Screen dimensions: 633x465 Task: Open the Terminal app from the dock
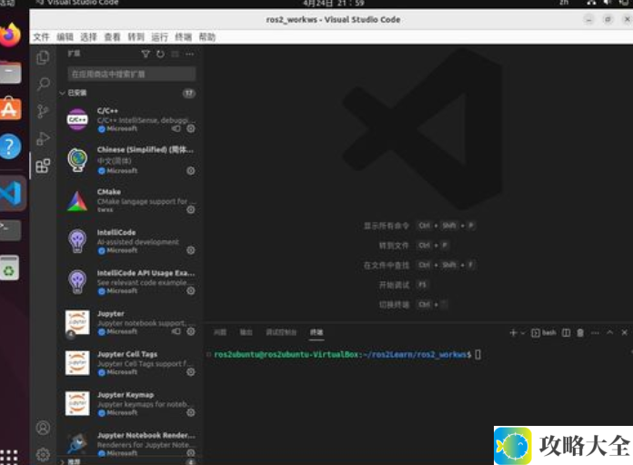pos(11,229)
